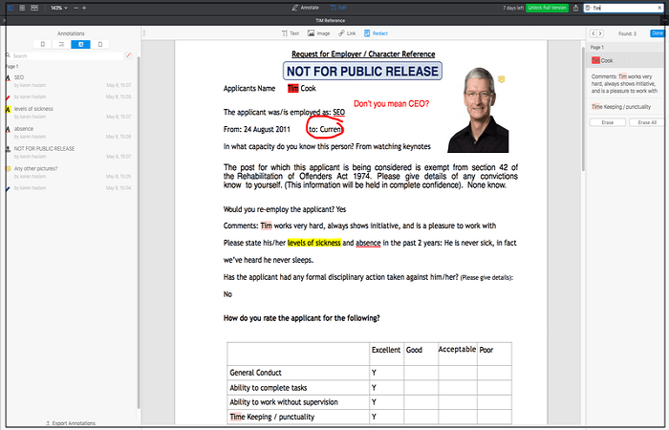Click the Erase All button

647,122
